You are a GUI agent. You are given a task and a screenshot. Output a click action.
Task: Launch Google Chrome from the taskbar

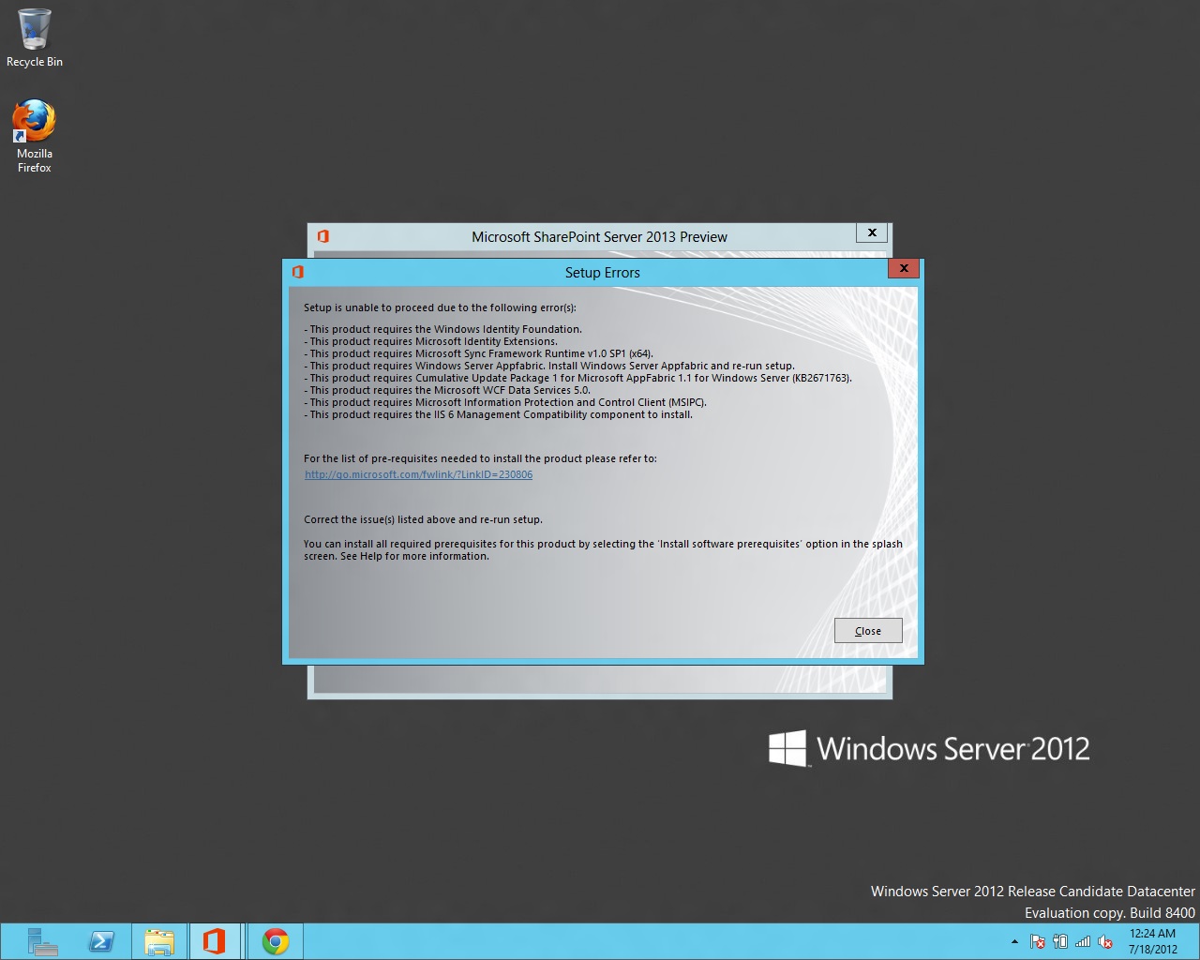pos(275,940)
